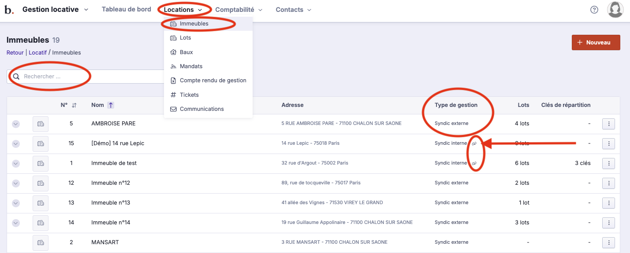Image resolution: width=630 pixels, height=253 pixels.
Task: Choose Compte rendu de gestion menu entry
Action: click(x=213, y=81)
